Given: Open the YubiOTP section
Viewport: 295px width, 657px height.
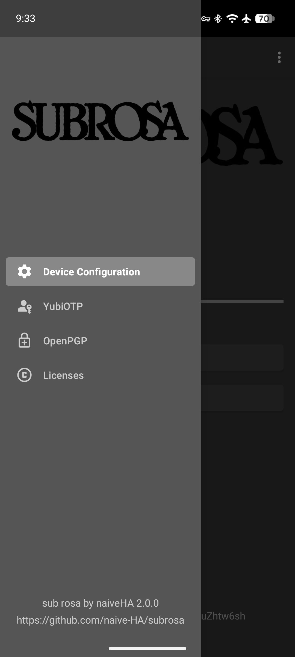Looking at the screenshot, I should pyautogui.click(x=100, y=306).
